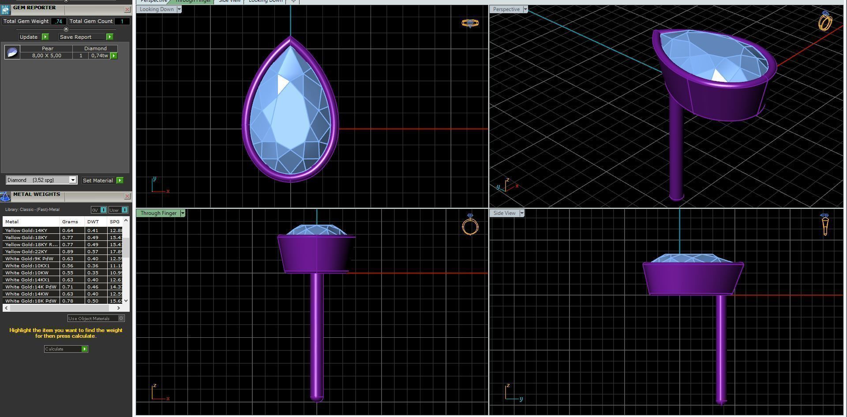
Task: Switch to the Looking Down tab
Action: pyautogui.click(x=266, y=1)
